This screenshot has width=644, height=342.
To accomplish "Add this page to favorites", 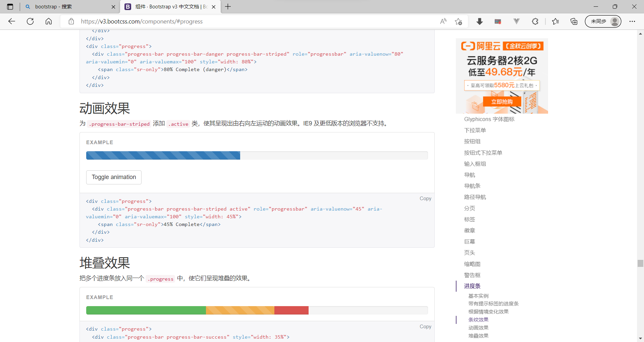I will click(x=459, y=21).
